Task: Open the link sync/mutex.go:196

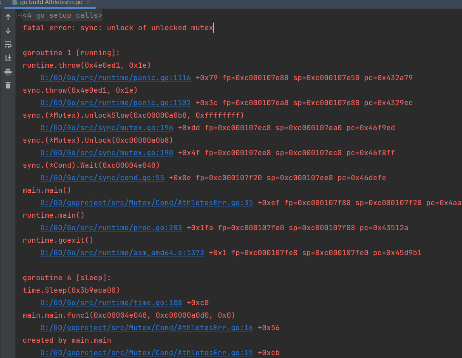Action: pos(107,128)
